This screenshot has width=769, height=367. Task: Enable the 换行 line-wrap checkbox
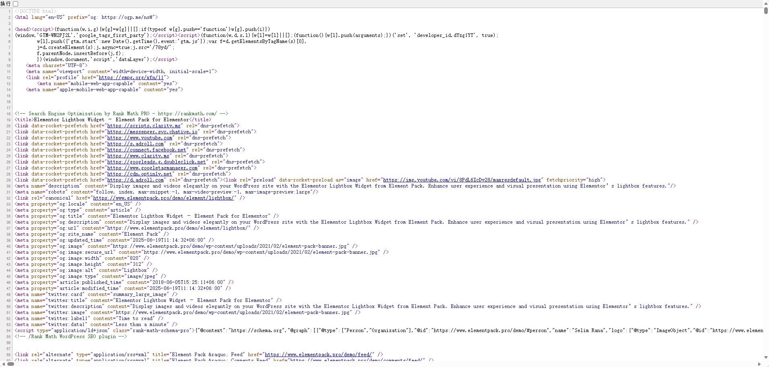tap(15, 4)
